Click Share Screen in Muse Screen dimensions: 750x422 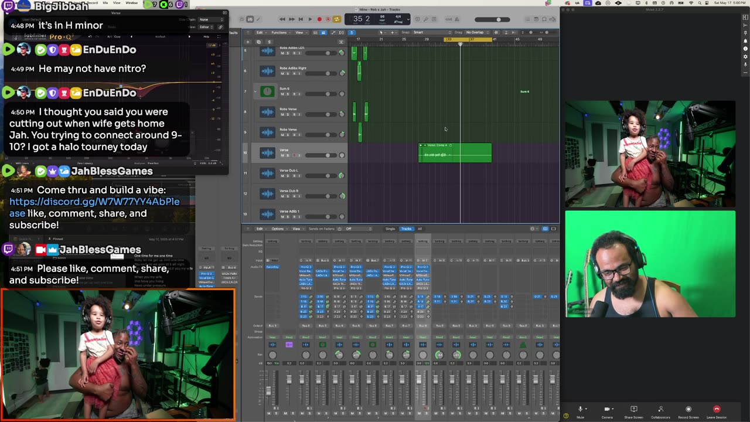click(x=633, y=411)
